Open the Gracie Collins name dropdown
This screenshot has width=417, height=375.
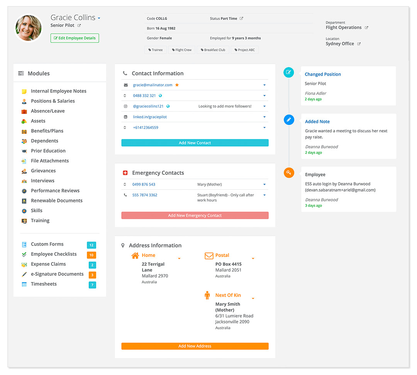[98, 17]
